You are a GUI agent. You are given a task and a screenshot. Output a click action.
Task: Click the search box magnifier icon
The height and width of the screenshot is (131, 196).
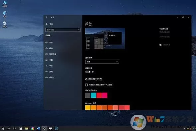click(x=78, y=30)
